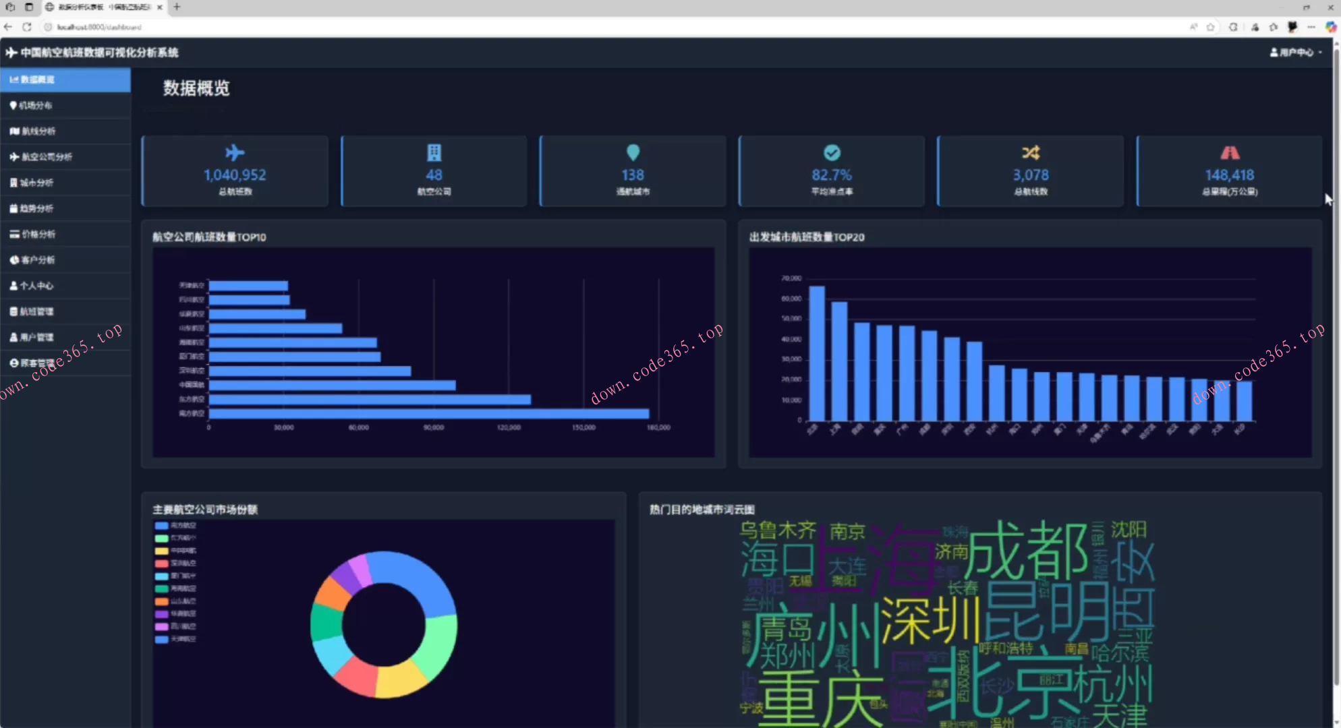1341x728 pixels.
Task: Expand the 用户中心 dropdown
Action: pos(1295,52)
